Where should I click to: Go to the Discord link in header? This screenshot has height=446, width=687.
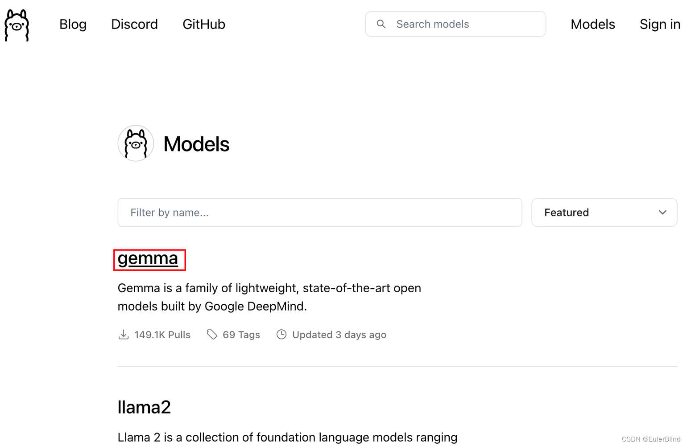click(x=134, y=24)
